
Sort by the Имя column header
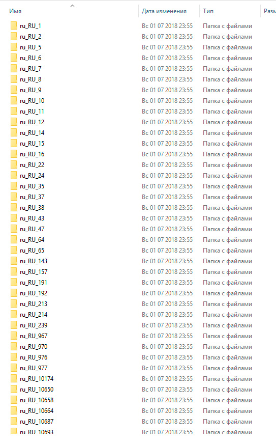15,11
